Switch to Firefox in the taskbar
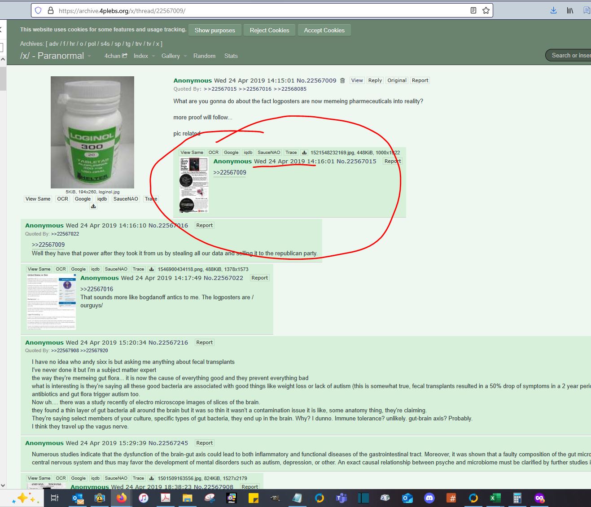Screen dimensions: 591x507 (x=121, y=498)
